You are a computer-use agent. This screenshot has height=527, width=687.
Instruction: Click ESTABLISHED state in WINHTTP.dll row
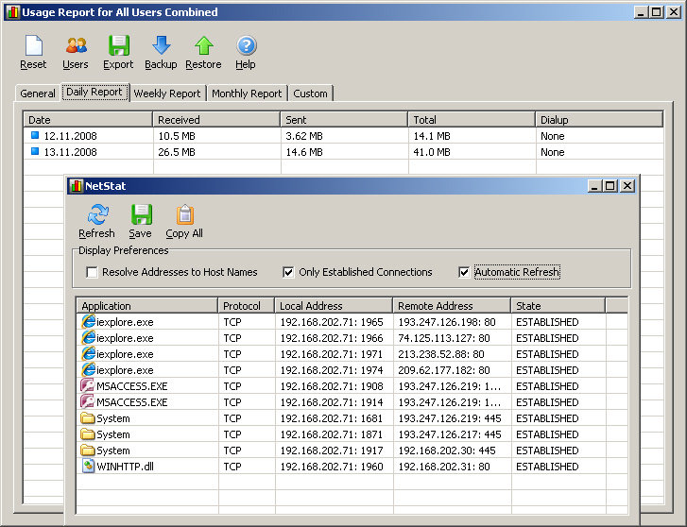(x=547, y=467)
